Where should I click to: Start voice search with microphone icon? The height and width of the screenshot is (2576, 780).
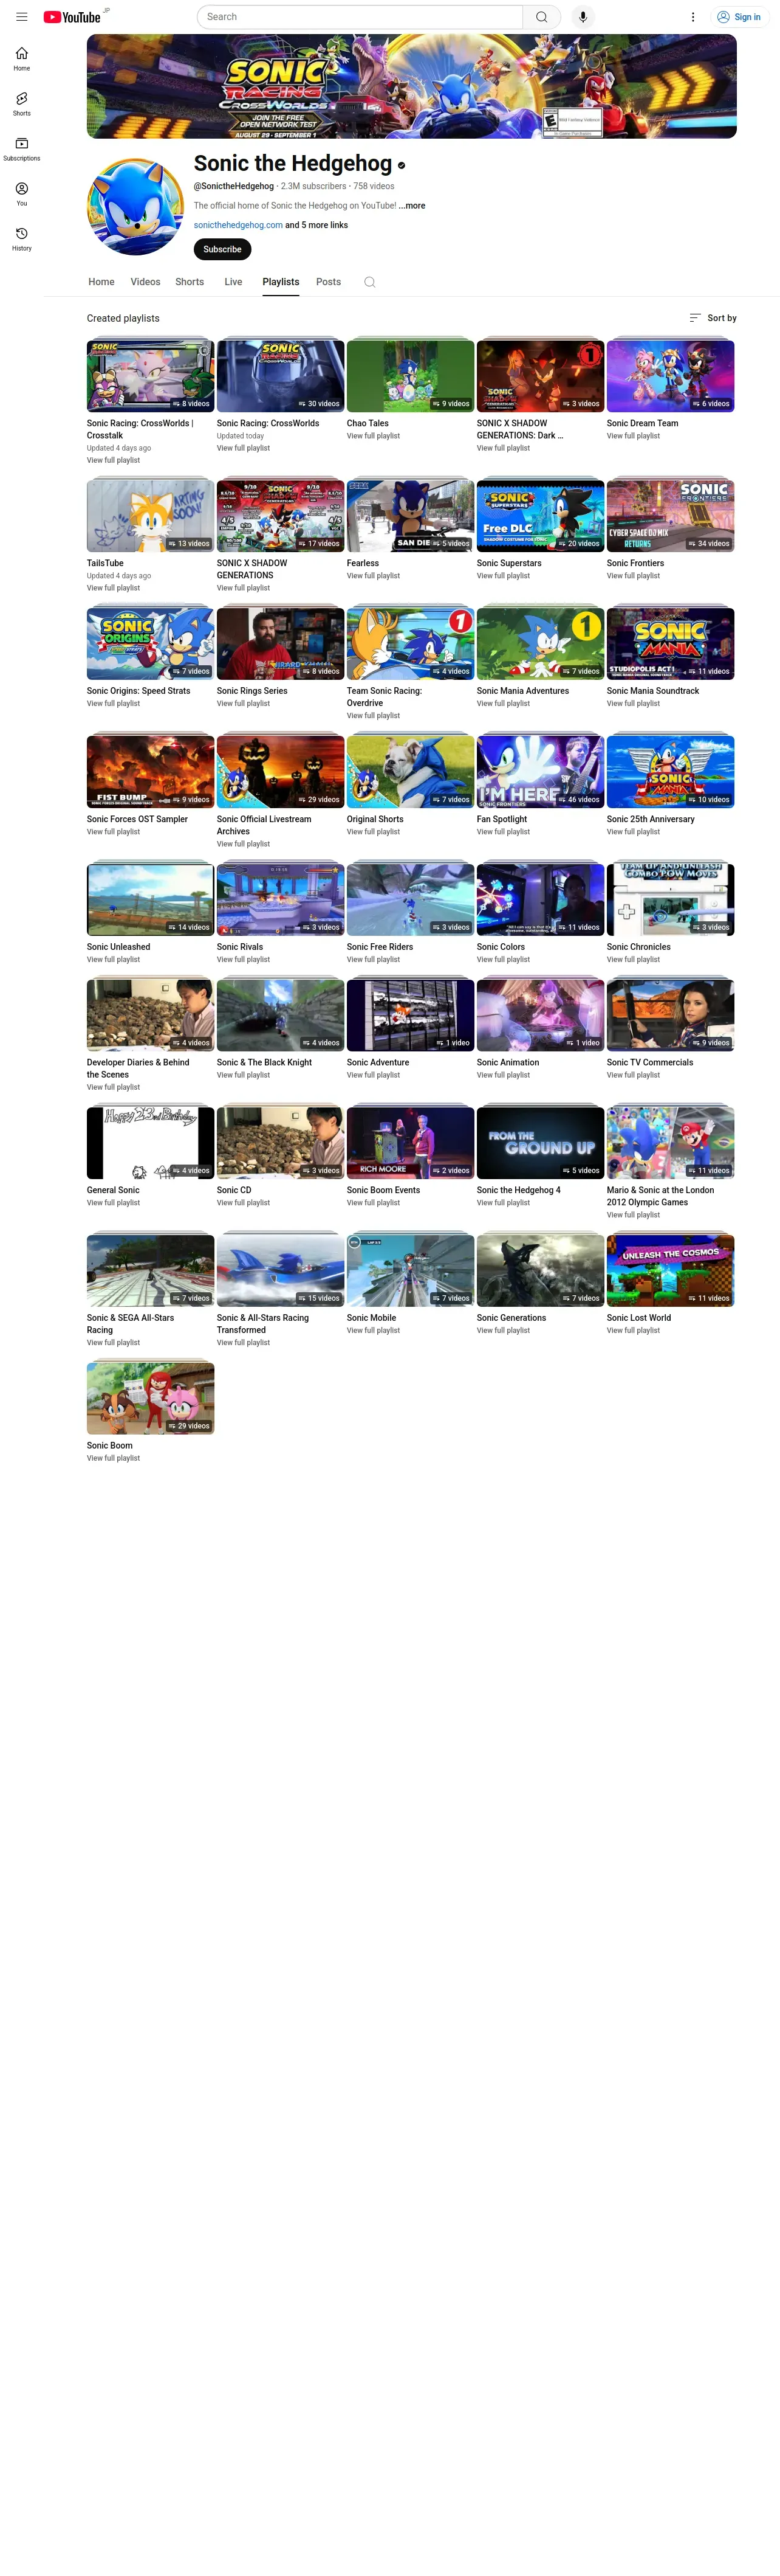click(583, 17)
